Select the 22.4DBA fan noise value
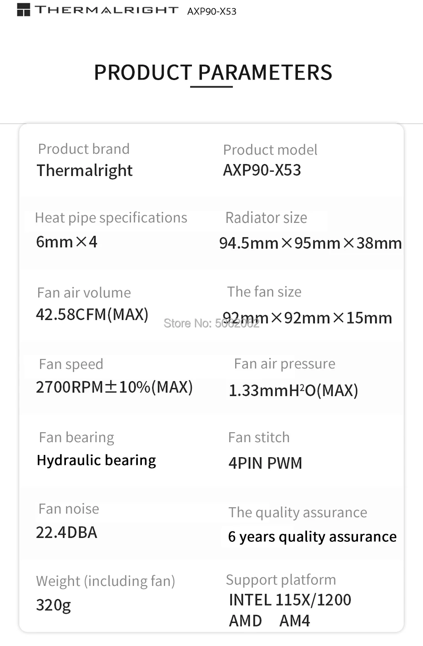 [67, 532]
